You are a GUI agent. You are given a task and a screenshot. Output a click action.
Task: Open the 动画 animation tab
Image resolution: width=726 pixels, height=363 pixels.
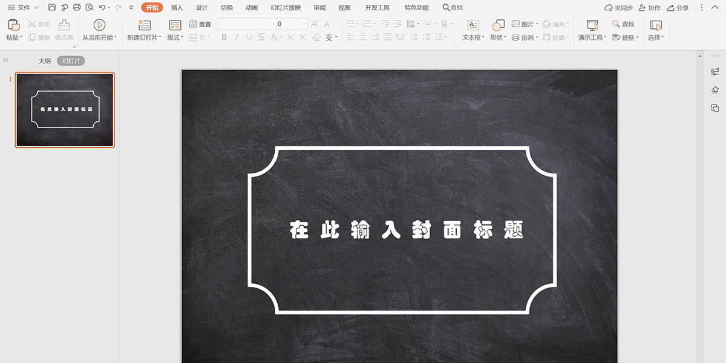[252, 8]
